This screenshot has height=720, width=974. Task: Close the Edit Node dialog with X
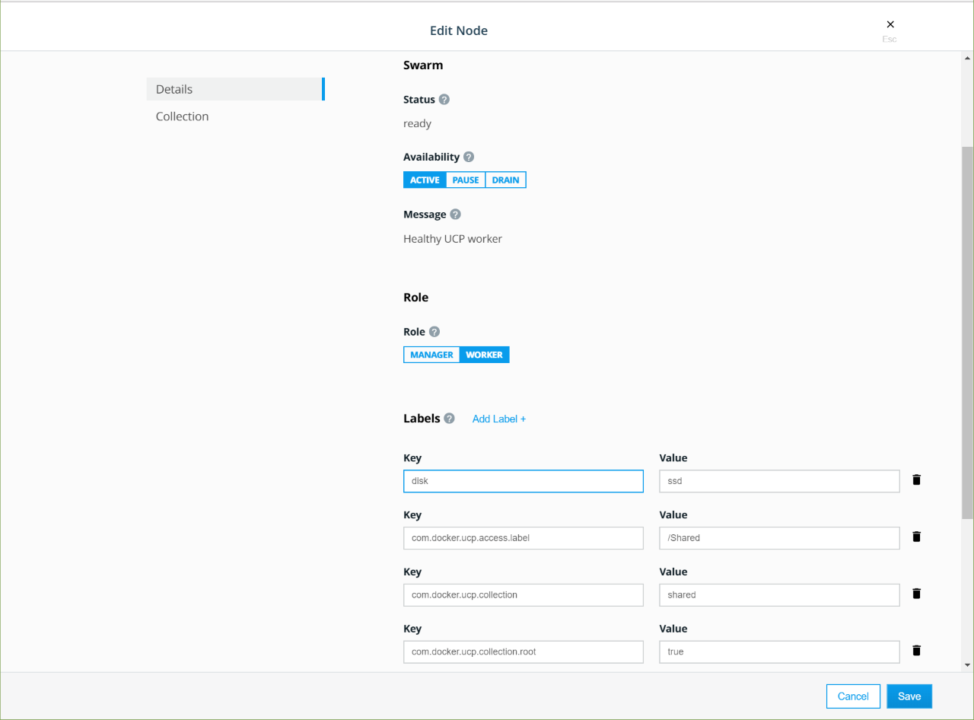tap(890, 25)
